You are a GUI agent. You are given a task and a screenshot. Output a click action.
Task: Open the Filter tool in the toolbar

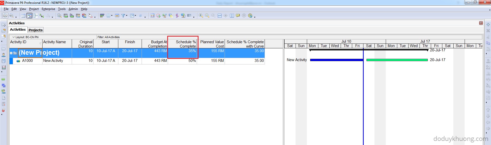[x=123, y=16]
